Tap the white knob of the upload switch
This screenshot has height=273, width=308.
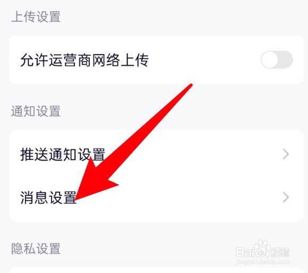tap(270, 59)
